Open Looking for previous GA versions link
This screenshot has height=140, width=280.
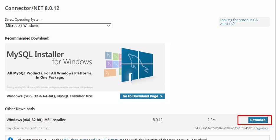(x=239, y=22)
